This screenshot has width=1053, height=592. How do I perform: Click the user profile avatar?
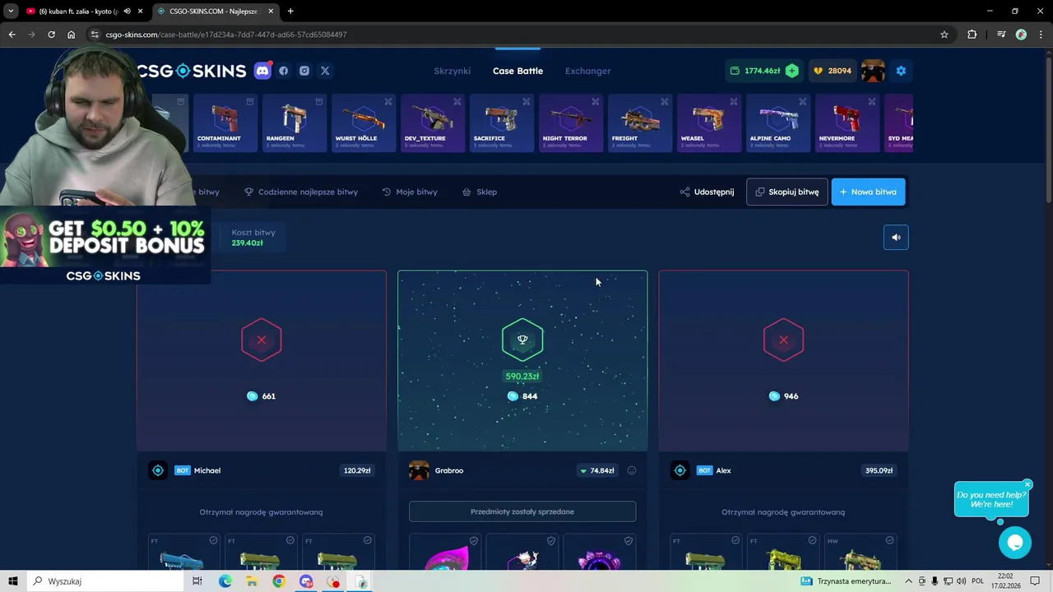coord(873,71)
